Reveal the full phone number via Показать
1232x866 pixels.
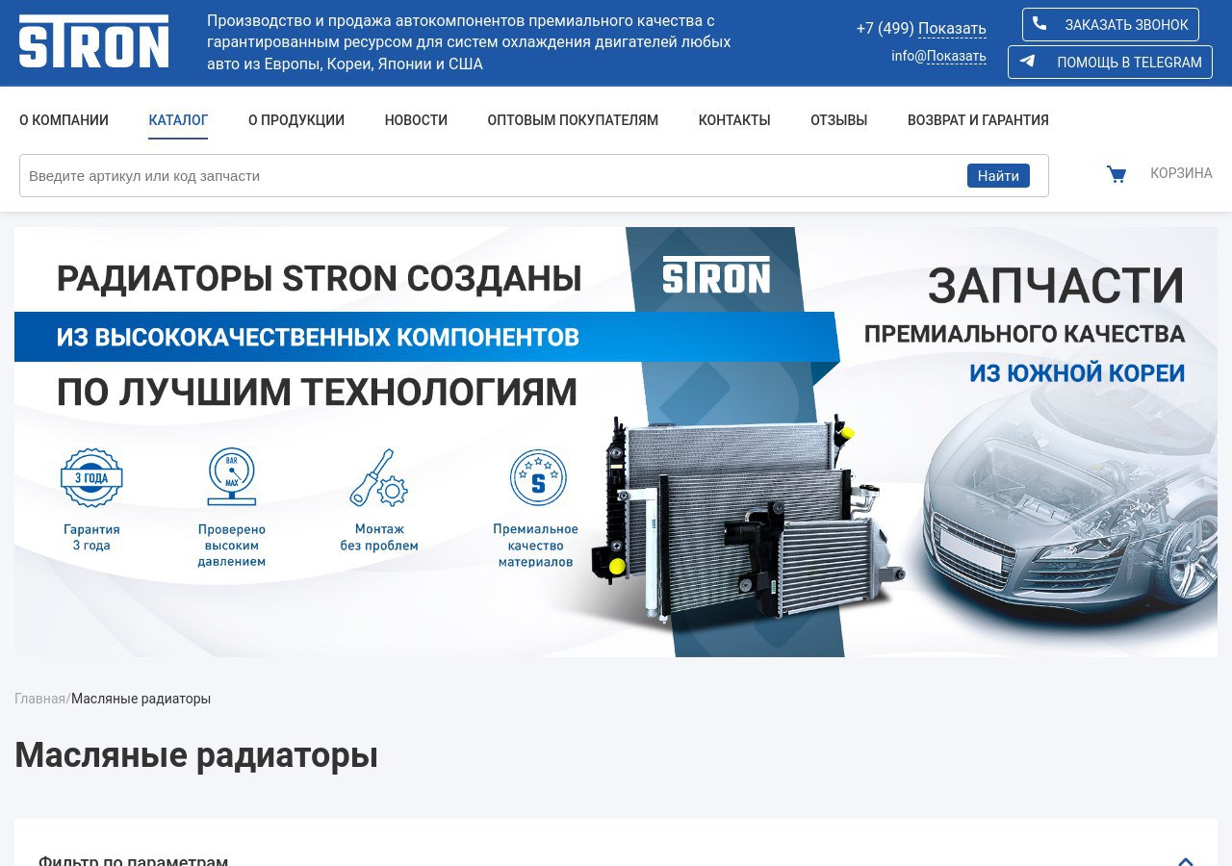952,28
